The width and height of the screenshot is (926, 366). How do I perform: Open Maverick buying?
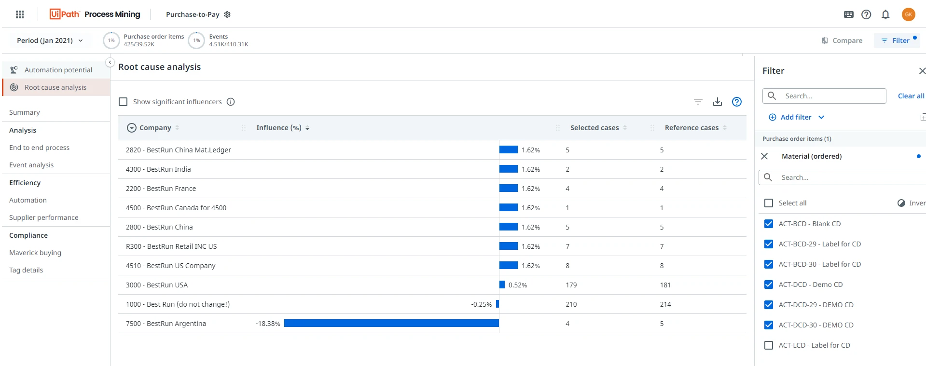tap(35, 253)
